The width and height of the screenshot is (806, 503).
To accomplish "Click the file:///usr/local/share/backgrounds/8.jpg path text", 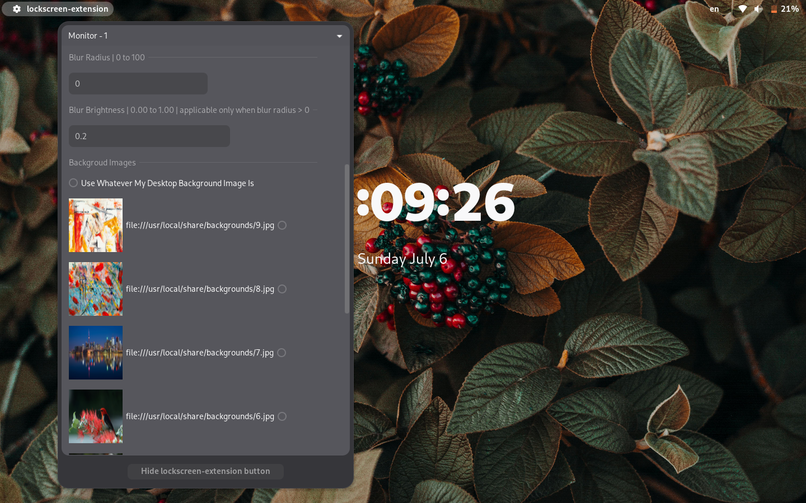I will 200,289.
